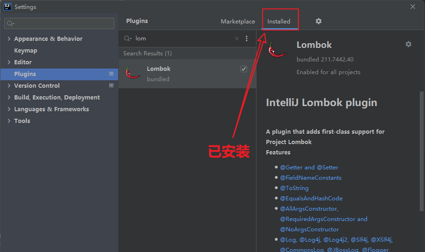
Task: Expand the Tools section
Action: click(x=9, y=121)
